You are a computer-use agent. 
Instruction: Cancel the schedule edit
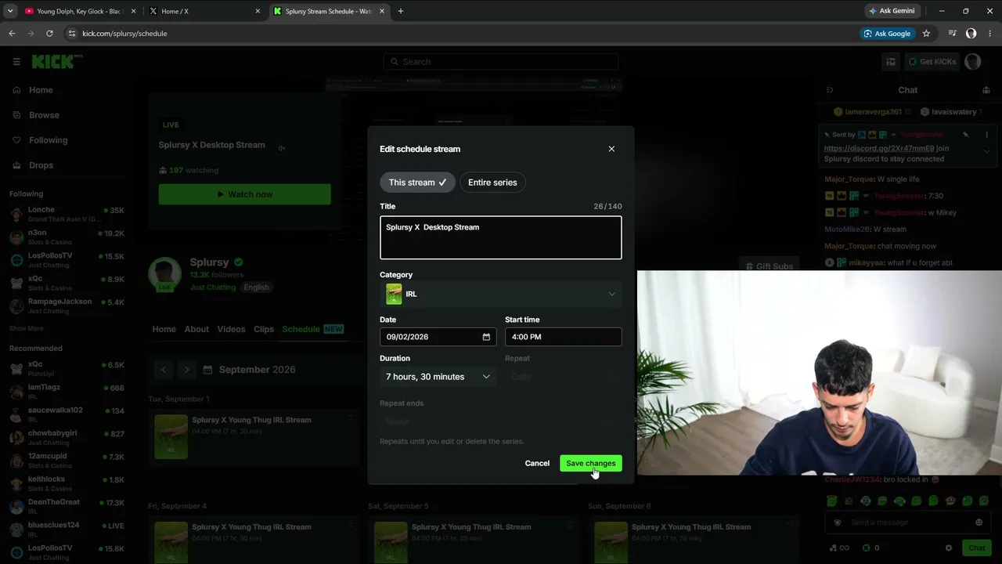tap(537, 463)
